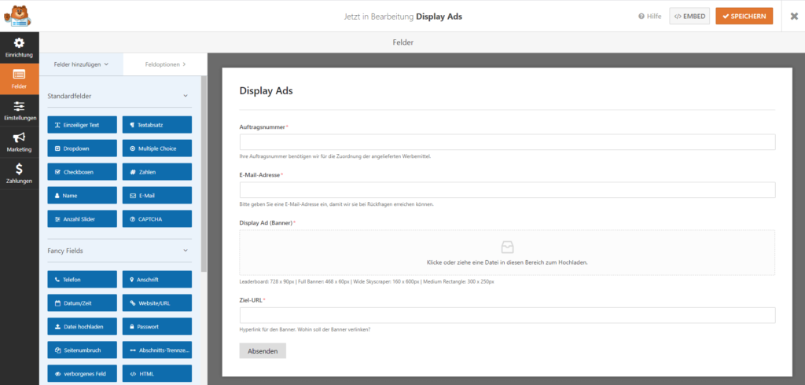Collapse the Standardfelder section
The image size is (805, 385).
tap(186, 96)
